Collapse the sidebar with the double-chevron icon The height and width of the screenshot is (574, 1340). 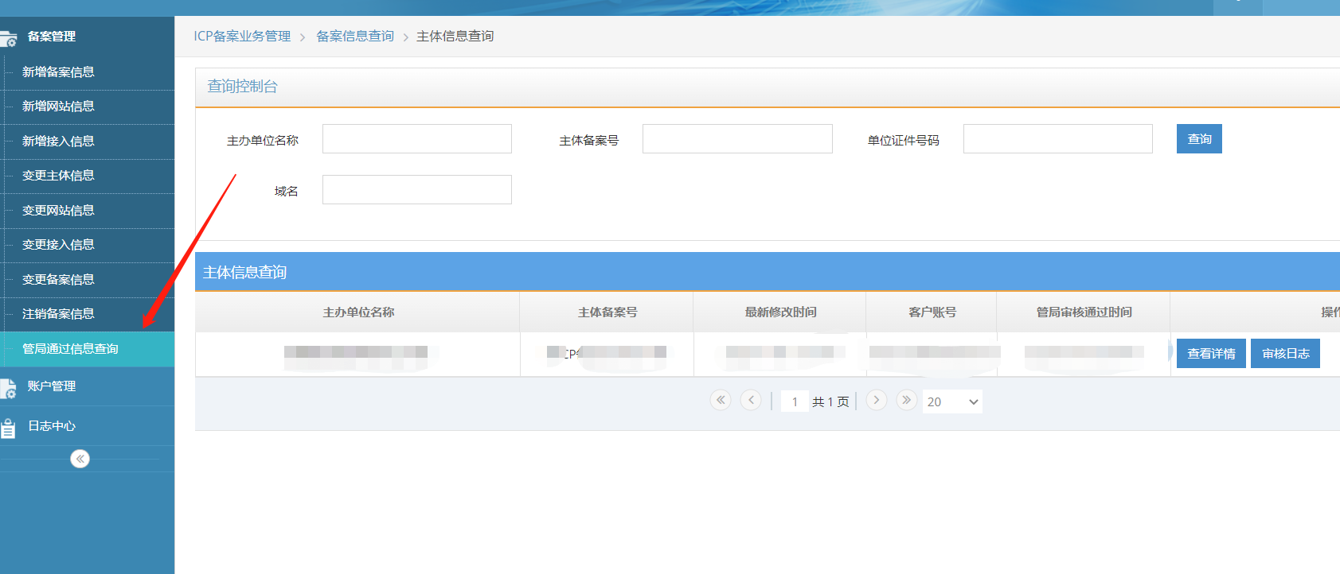click(x=80, y=459)
